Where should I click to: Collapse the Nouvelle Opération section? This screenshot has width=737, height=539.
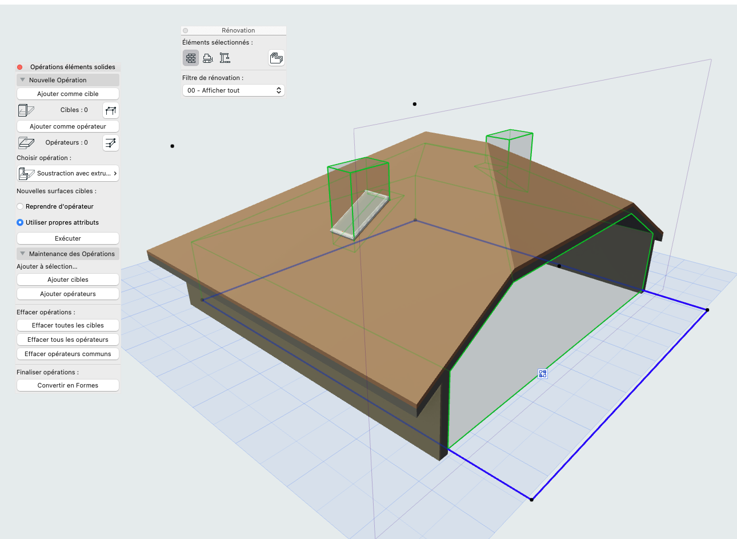(x=23, y=80)
